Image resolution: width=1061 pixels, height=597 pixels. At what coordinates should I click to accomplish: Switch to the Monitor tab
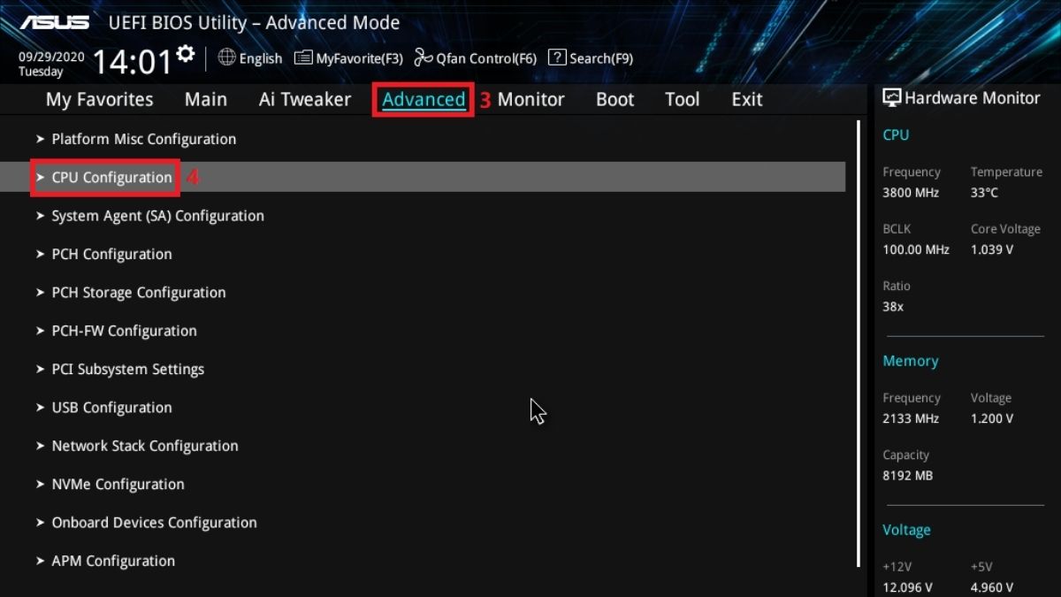click(x=530, y=100)
